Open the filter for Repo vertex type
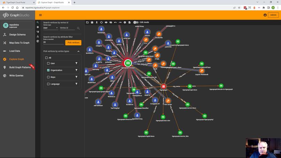This screenshot has height=158, width=281. [76, 77]
